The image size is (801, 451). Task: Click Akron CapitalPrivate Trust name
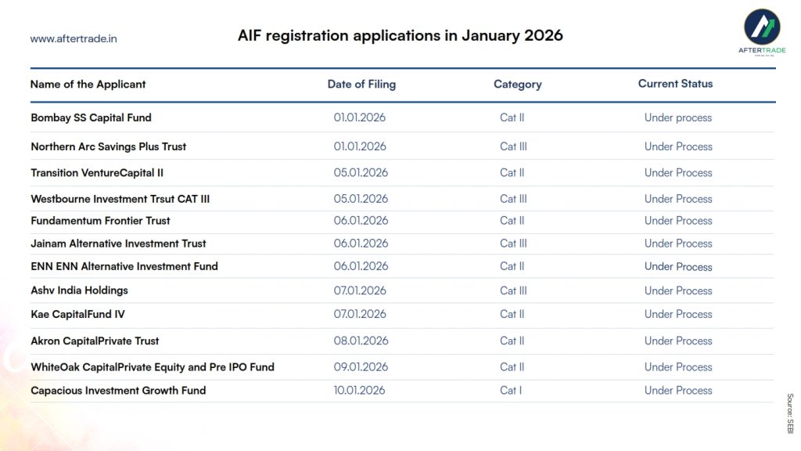(95, 341)
